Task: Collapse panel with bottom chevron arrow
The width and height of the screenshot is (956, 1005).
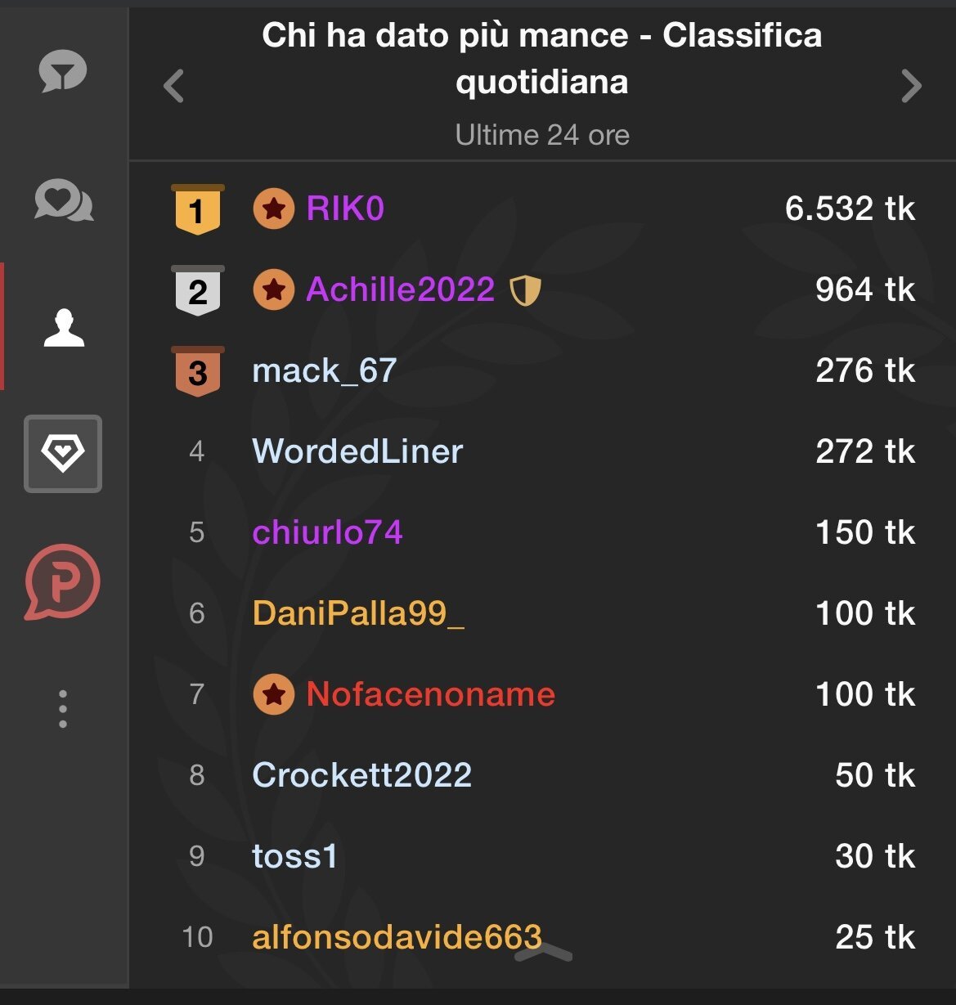Action: 543,951
